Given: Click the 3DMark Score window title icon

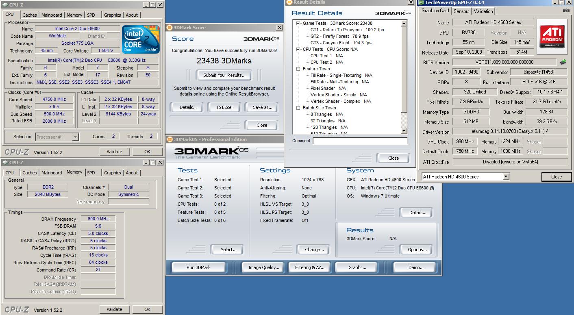Looking at the screenshot, I should click(x=170, y=28).
